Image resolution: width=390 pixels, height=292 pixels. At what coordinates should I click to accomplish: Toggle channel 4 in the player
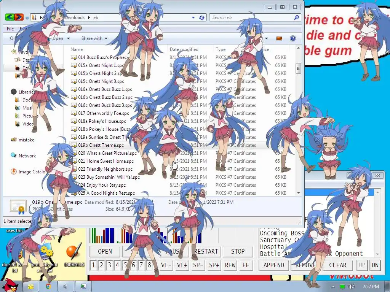pyautogui.click(x=117, y=265)
